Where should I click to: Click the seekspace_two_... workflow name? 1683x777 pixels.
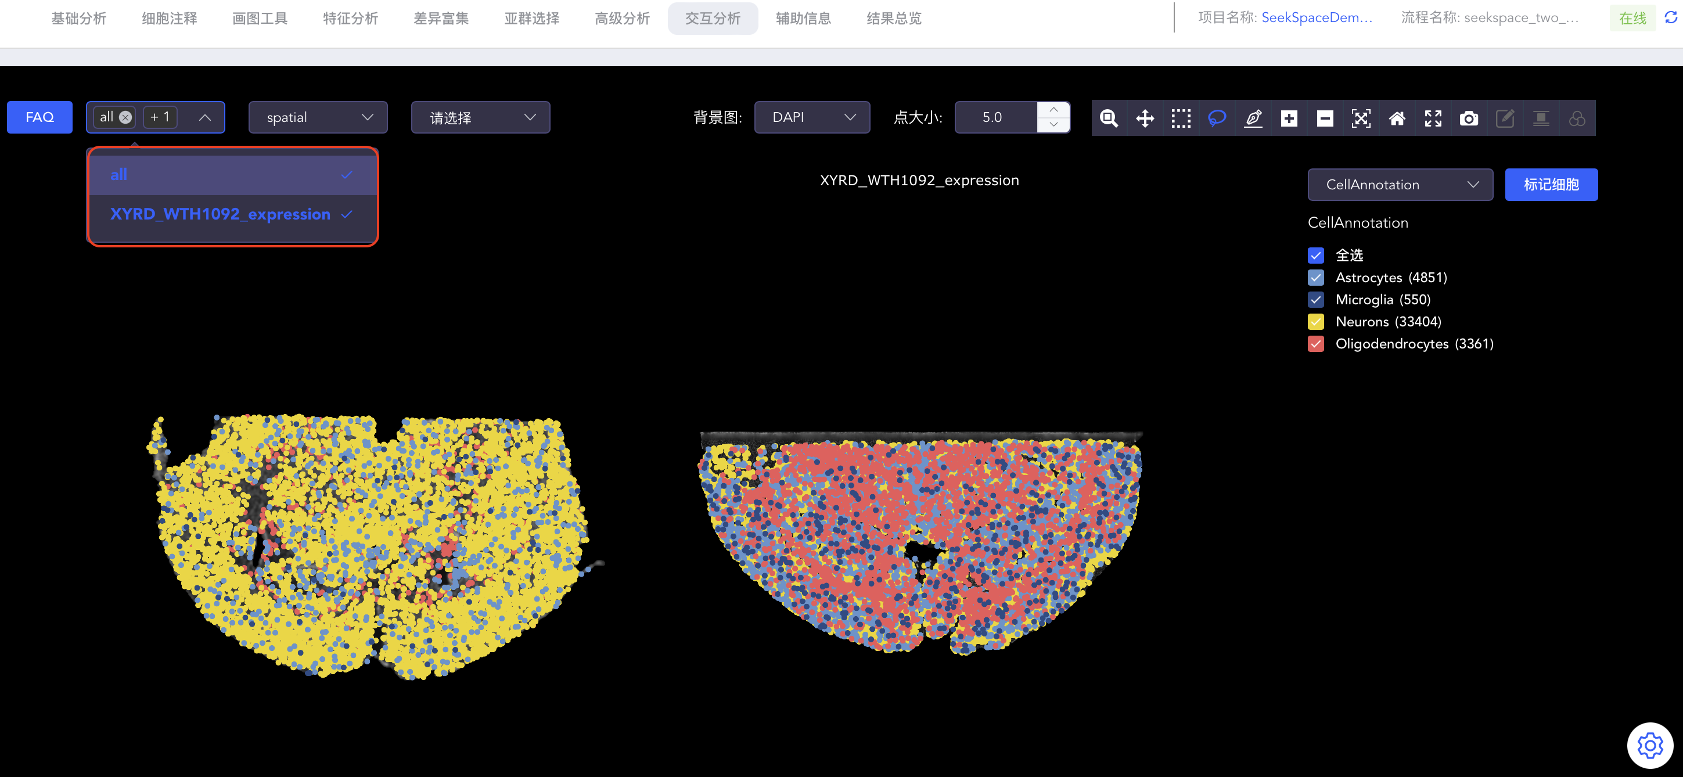tap(1521, 17)
